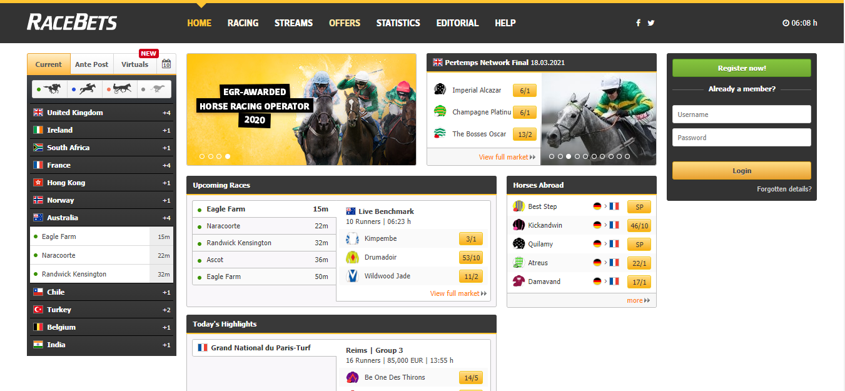
Task: Open the RACING menu
Action: pyautogui.click(x=243, y=23)
